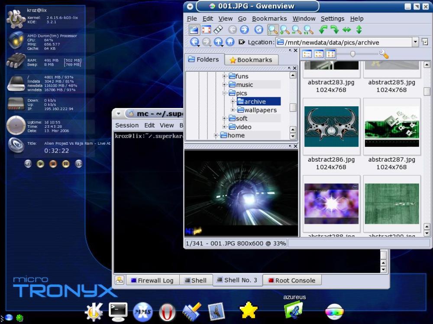Switch to the Root Console tab
The width and height of the screenshot is (433, 324).
point(292,280)
